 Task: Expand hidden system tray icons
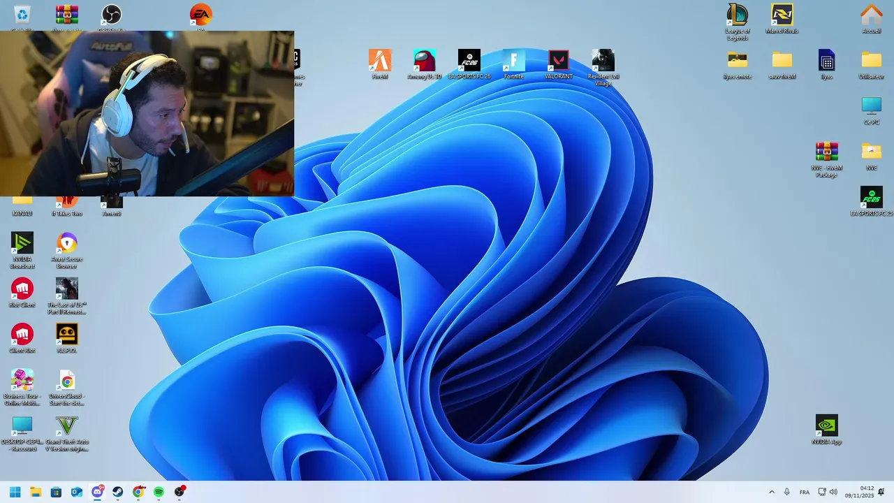point(772,492)
